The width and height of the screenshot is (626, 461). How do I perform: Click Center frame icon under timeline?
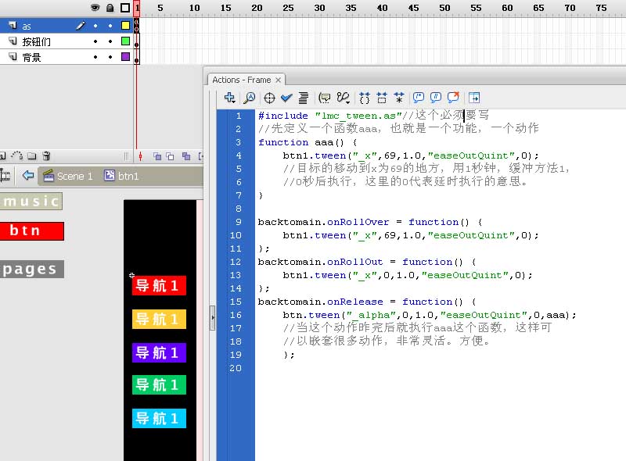(141, 156)
